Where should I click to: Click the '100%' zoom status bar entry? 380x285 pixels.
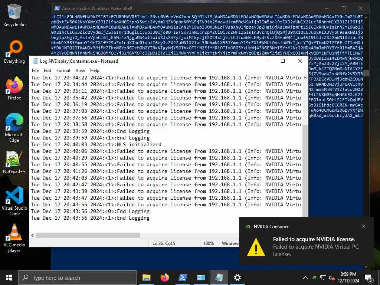point(209,243)
